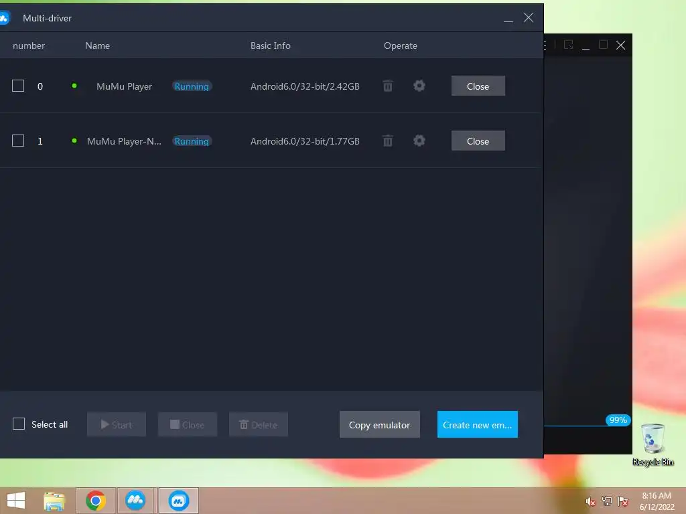
Task: Toggle the Select all checkbox
Action: pos(18,424)
